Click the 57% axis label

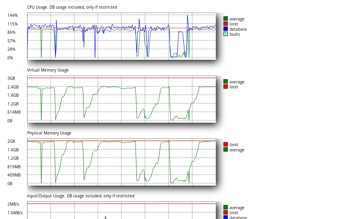pos(11,41)
